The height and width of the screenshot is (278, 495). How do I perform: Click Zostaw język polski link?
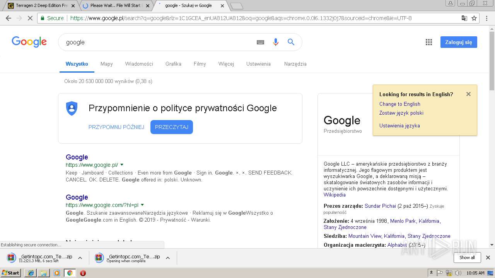click(x=401, y=113)
